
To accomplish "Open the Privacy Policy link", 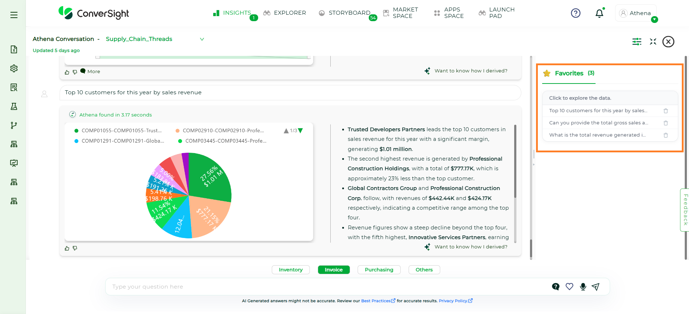I will (x=456, y=301).
